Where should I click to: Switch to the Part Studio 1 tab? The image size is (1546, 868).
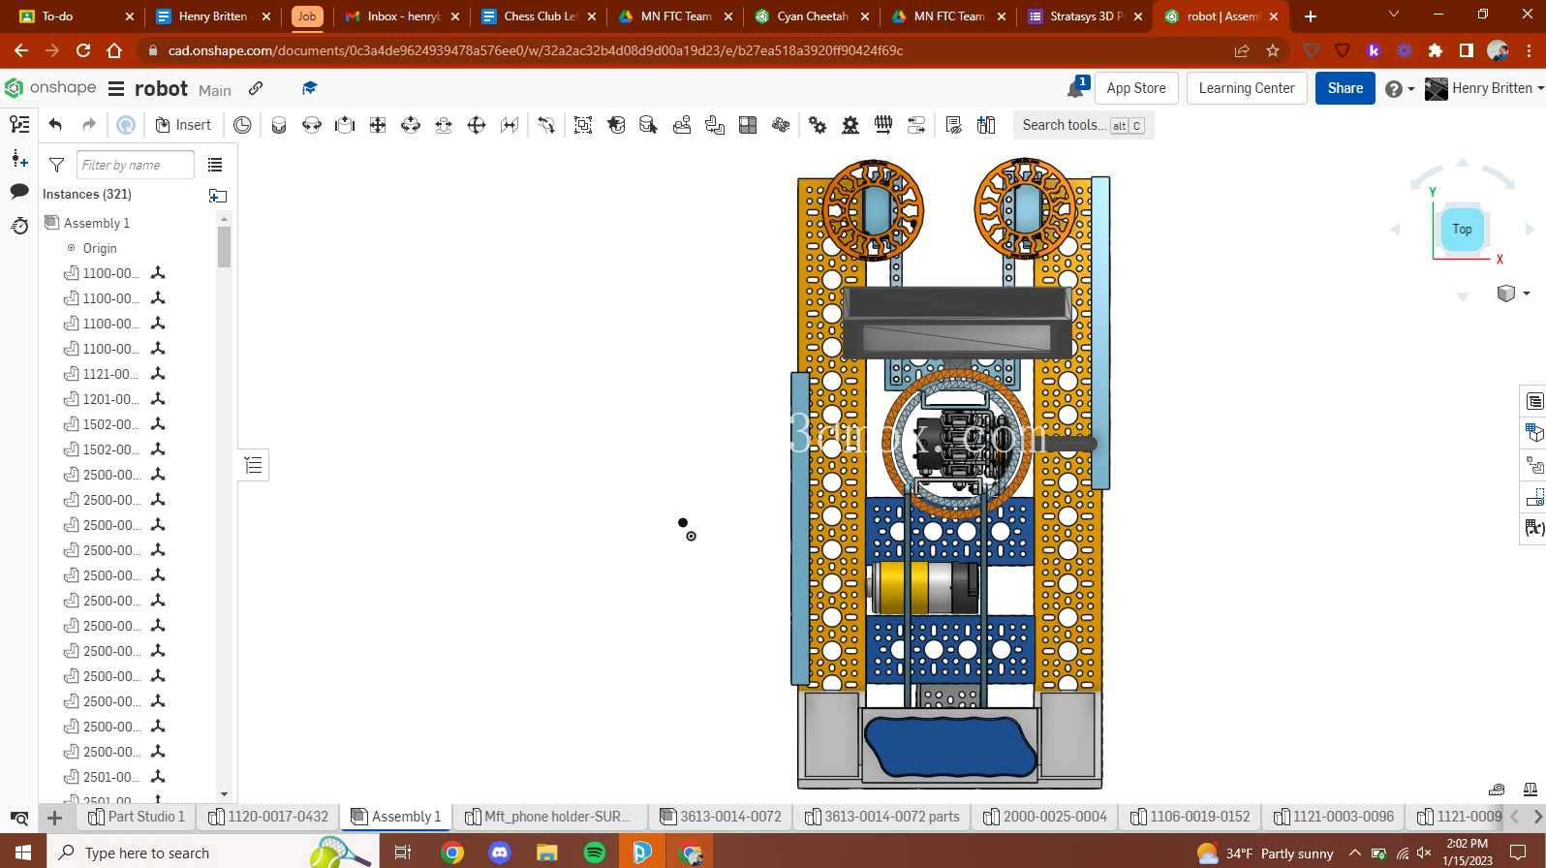pos(137,817)
